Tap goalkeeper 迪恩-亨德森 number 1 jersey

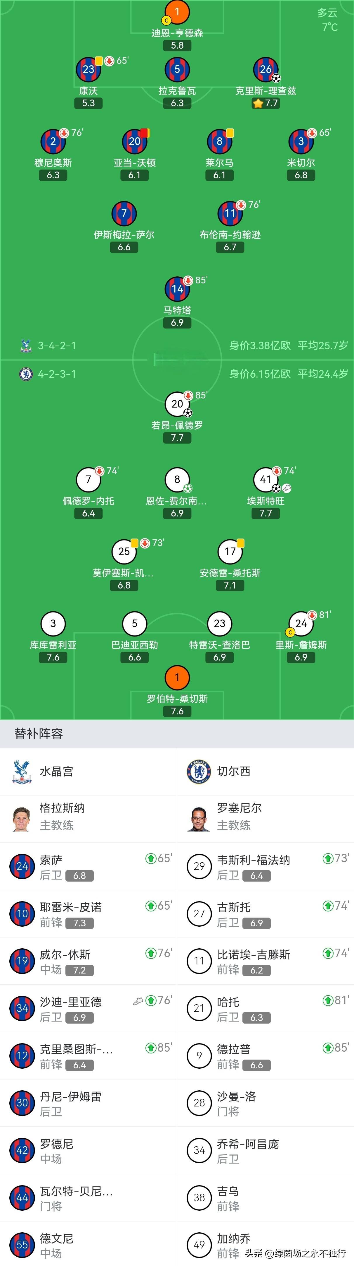pos(177,12)
